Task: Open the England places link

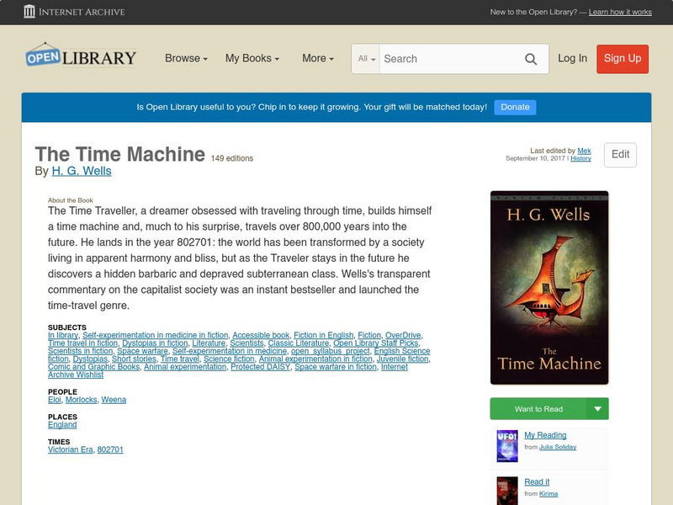Action: coord(61,425)
